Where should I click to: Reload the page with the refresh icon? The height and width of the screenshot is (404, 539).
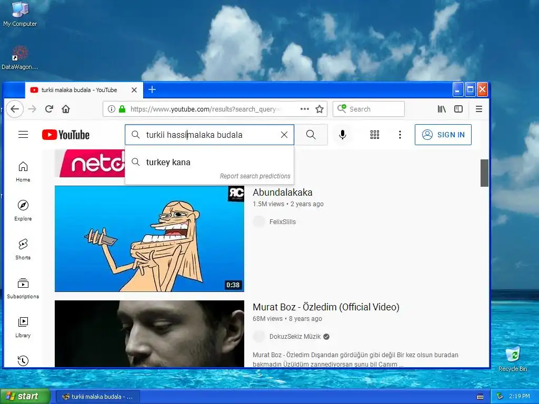pyautogui.click(x=49, y=109)
